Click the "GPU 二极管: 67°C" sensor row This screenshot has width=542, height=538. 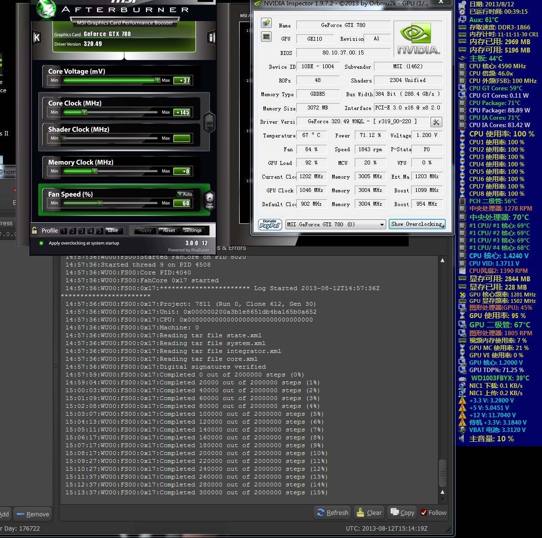[x=495, y=325]
